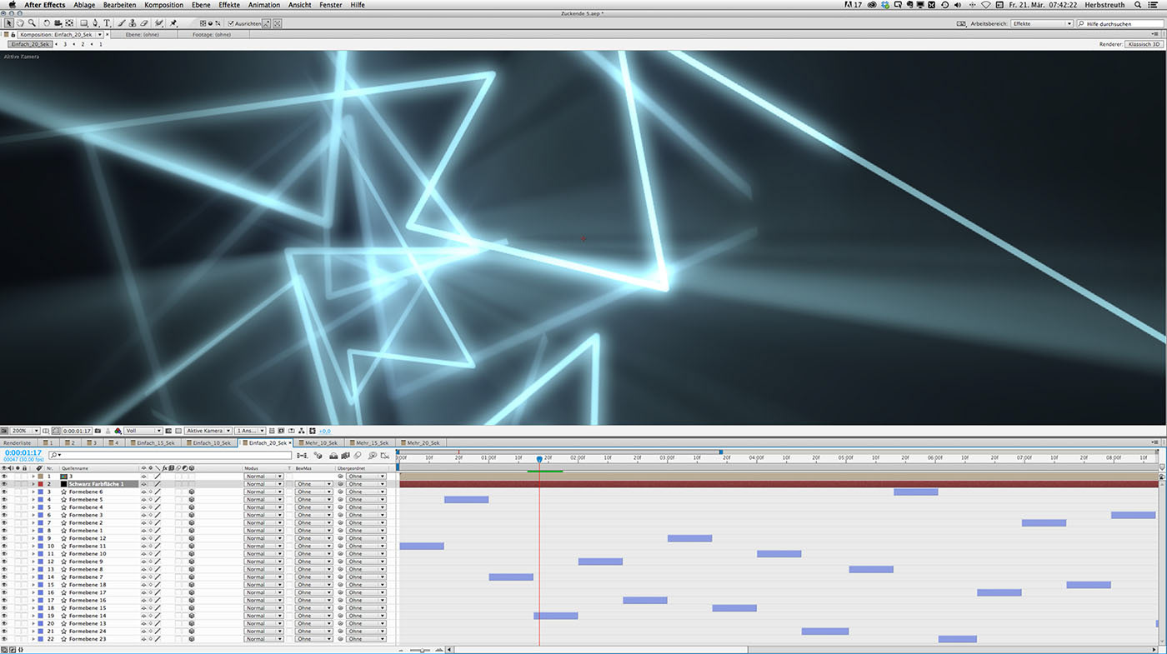Open the Arbeitsbereich Effekte dropdown

(x=1042, y=23)
